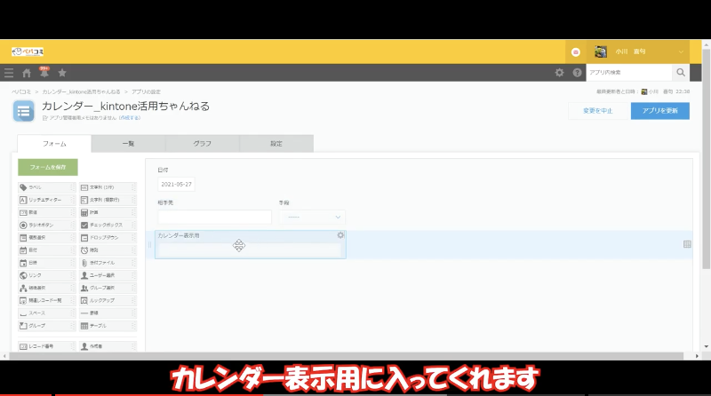Click the 相手先 text input field

tap(214, 217)
